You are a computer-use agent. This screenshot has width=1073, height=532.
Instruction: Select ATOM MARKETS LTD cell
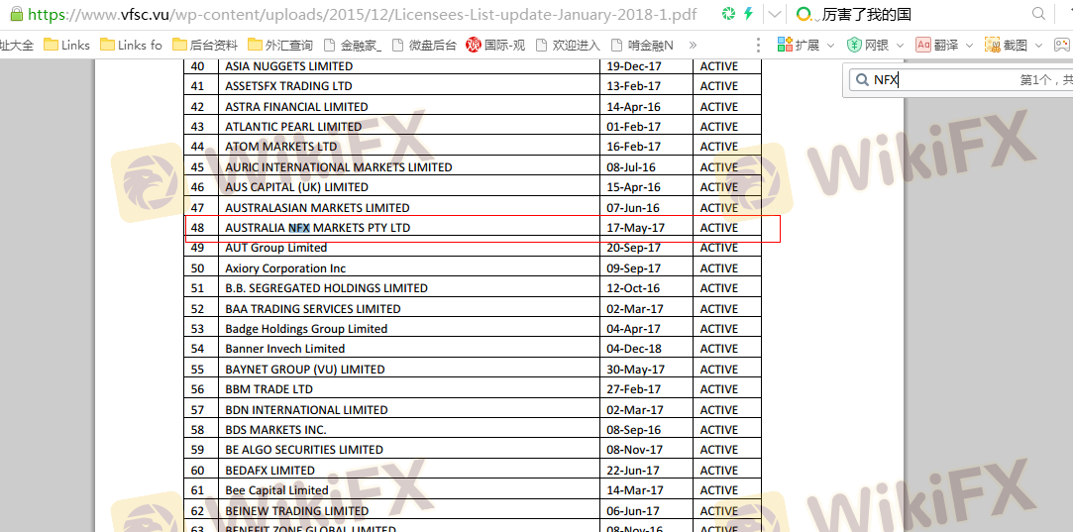[408, 147]
